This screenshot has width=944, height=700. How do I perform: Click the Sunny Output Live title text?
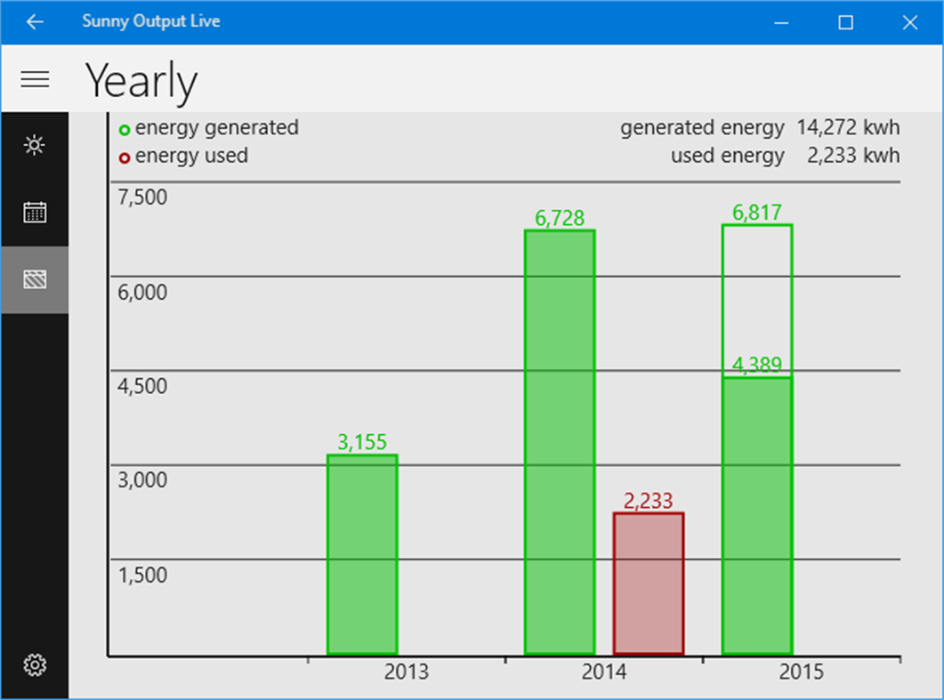pyautogui.click(x=150, y=21)
